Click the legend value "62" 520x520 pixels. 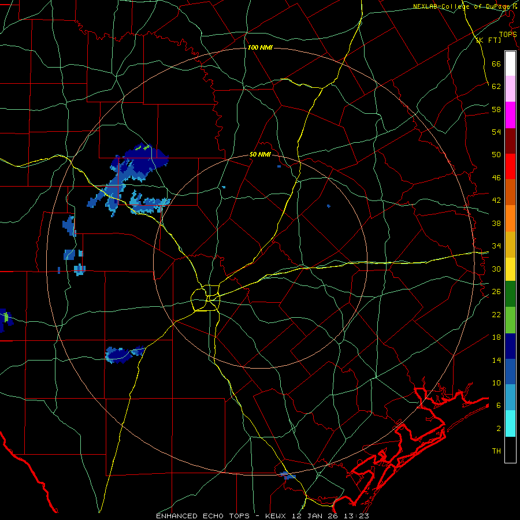tap(496, 87)
